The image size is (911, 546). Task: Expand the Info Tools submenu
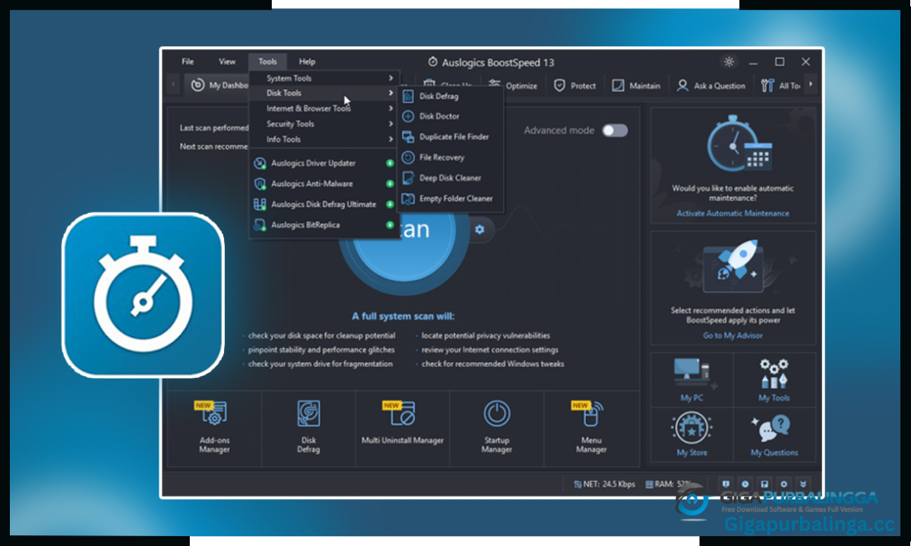325,140
